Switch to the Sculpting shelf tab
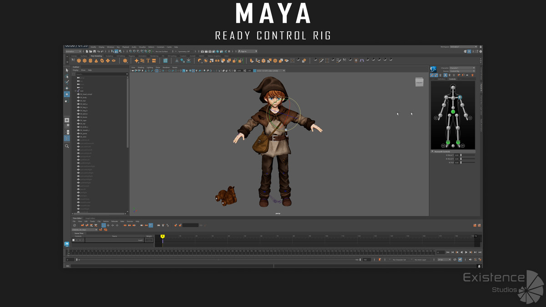The height and width of the screenshot is (307, 546). coord(109,56)
